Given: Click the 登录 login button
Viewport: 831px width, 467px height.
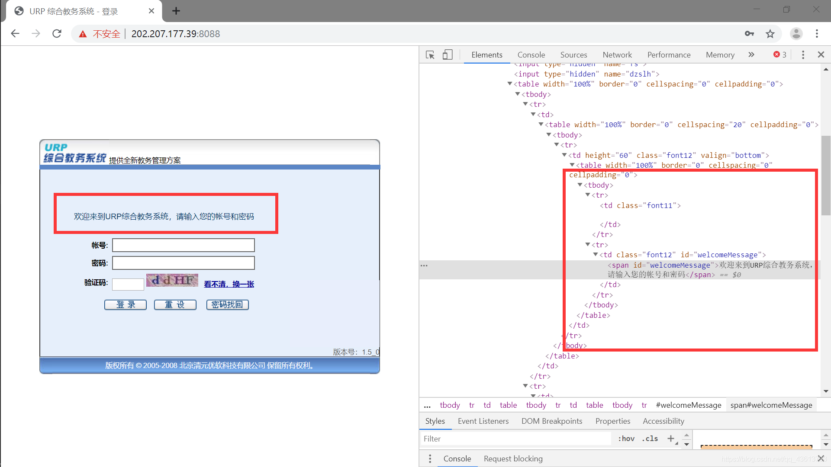Looking at the screenshot, I should 126,305.
